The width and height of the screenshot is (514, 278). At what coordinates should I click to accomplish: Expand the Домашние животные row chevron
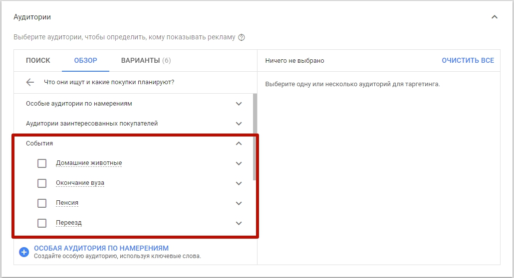[x=239, y=163]
